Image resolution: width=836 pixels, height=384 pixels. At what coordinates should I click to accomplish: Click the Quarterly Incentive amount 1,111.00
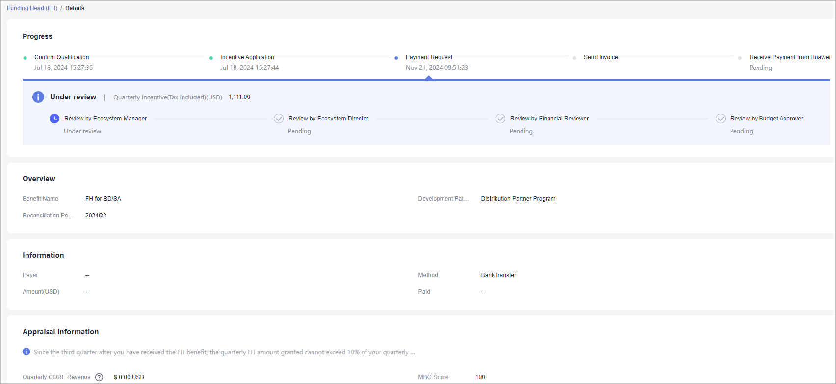239,97
